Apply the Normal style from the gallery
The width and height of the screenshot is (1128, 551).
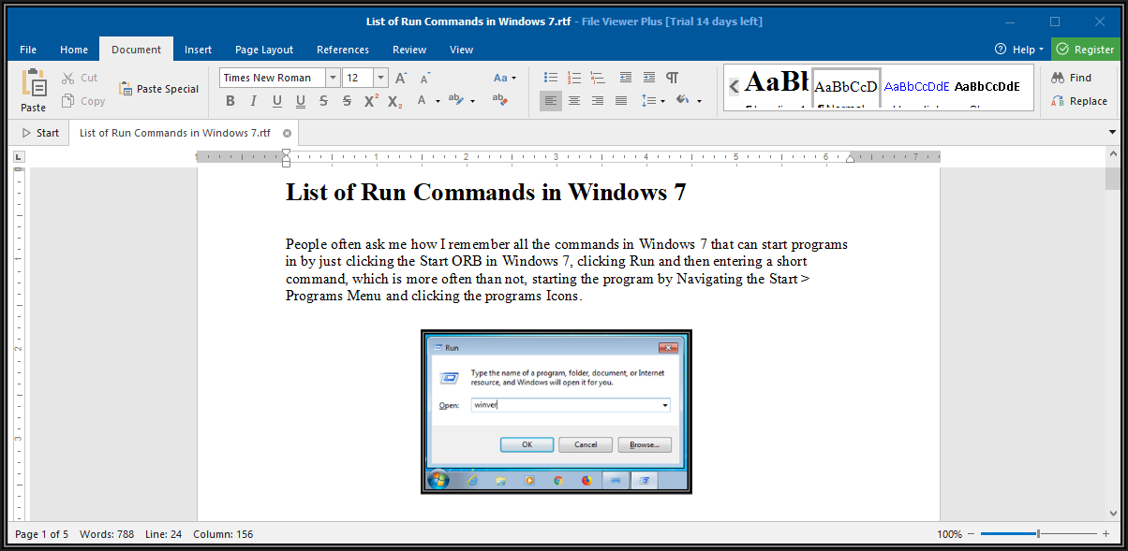pyautogui.click(x=846, y=87)
